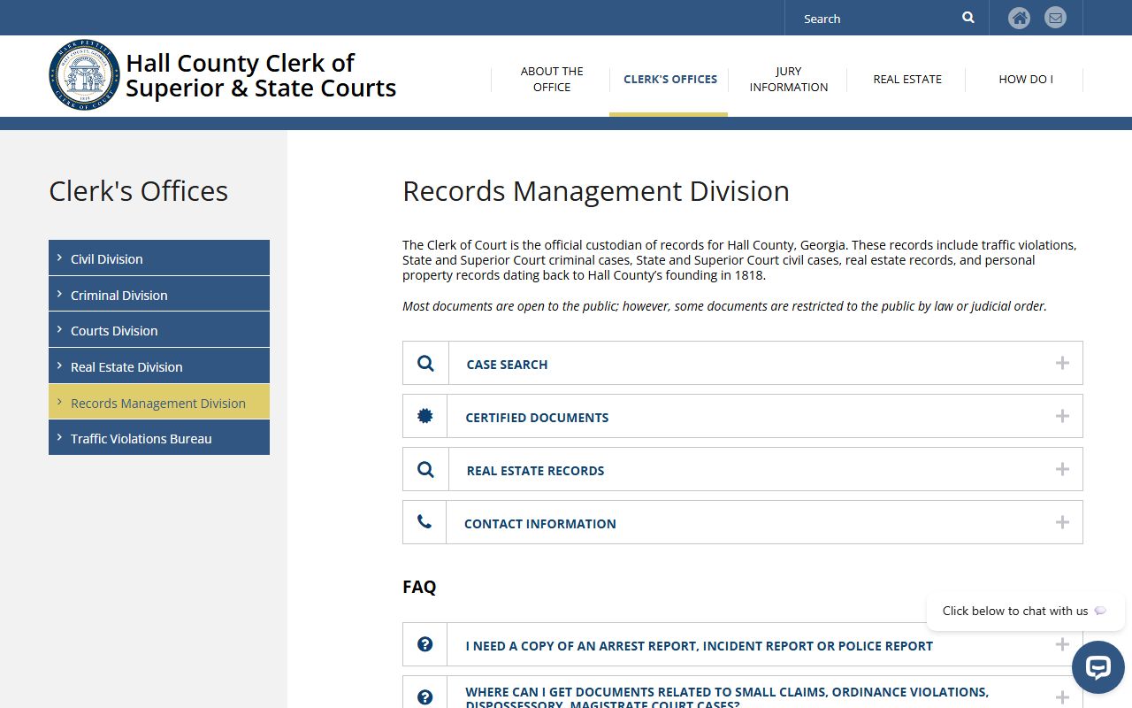Click the arrest report FAQ question text
Image resolution: width=1132 pixels, height=708 pixels.
[x=699, y=645]
